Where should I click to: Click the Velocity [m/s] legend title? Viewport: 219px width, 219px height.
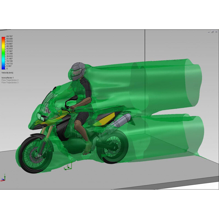pyautogui.click(x=7, y=73)
